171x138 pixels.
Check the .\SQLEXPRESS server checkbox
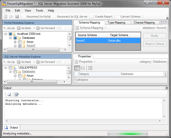pos(10,68)
